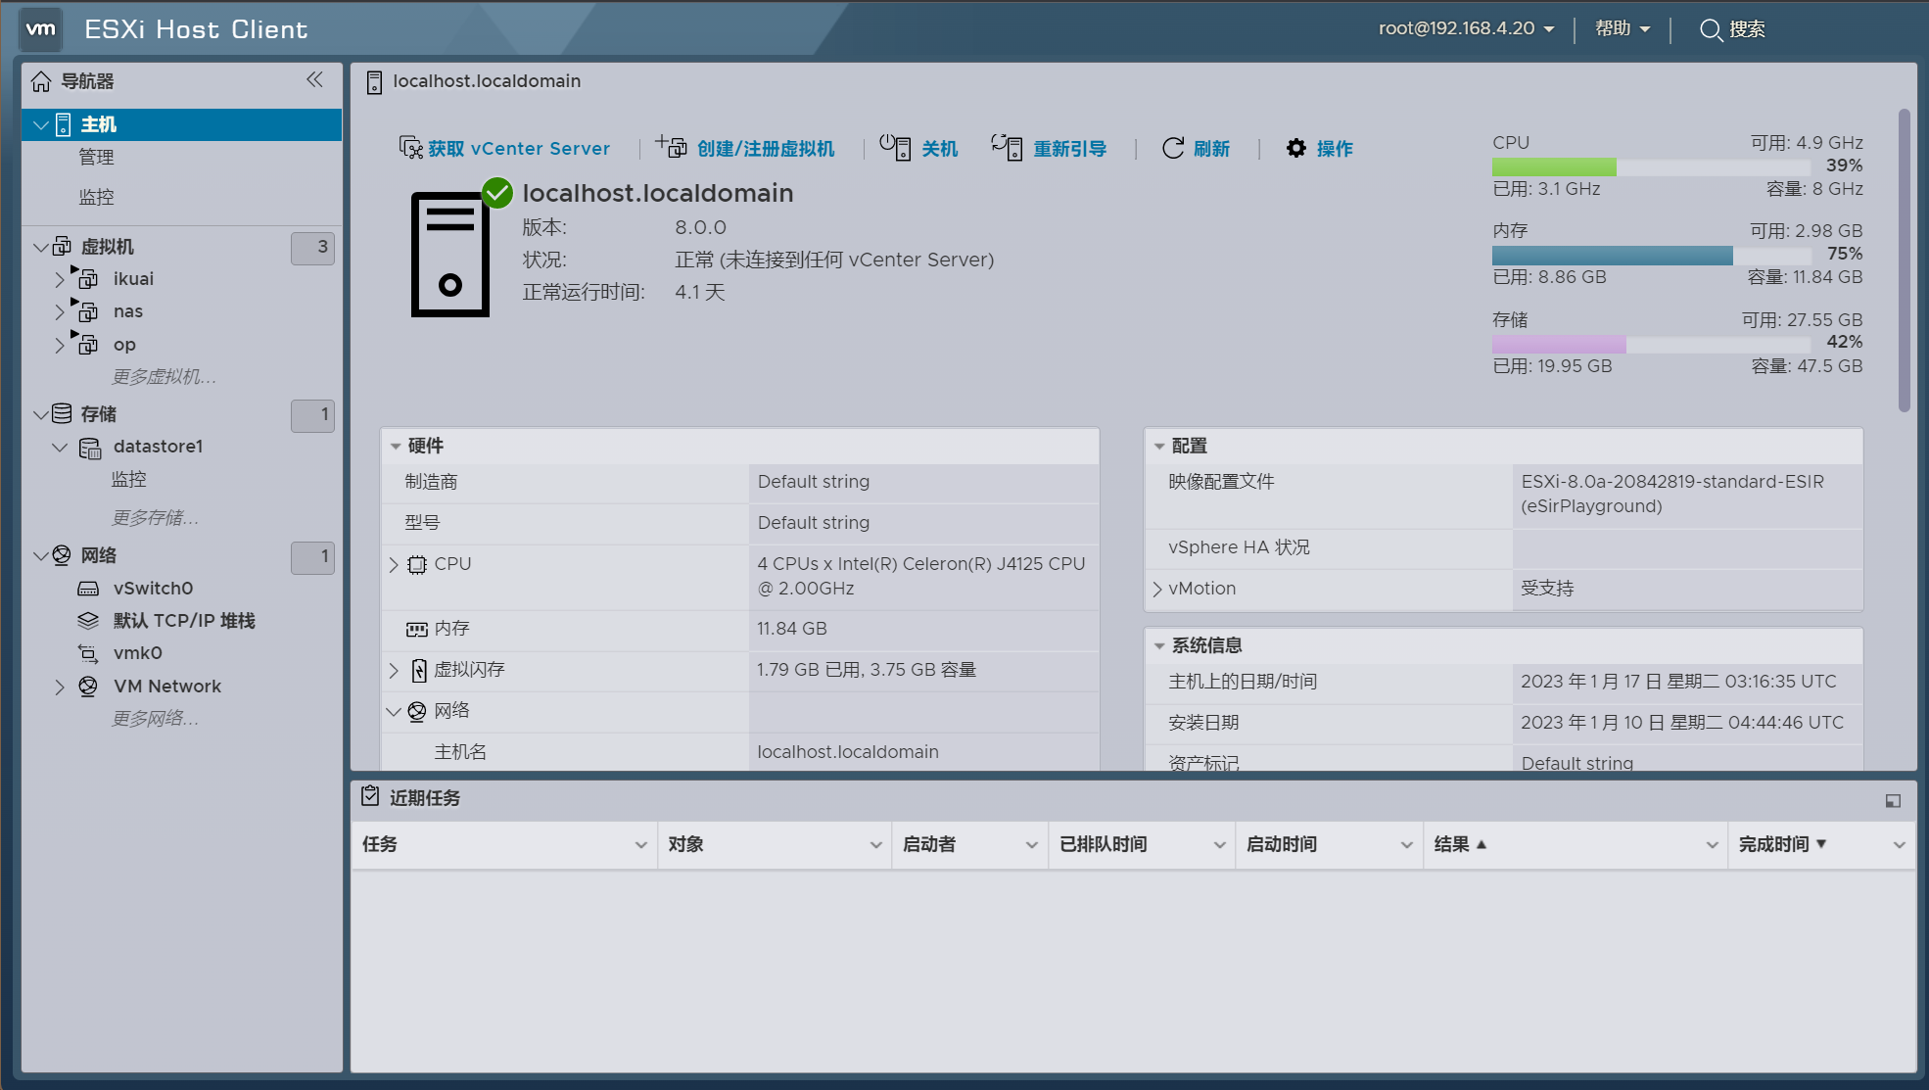Click the reboot icon in toolbar
Screen dimensions: 1929x1090
1007,147
